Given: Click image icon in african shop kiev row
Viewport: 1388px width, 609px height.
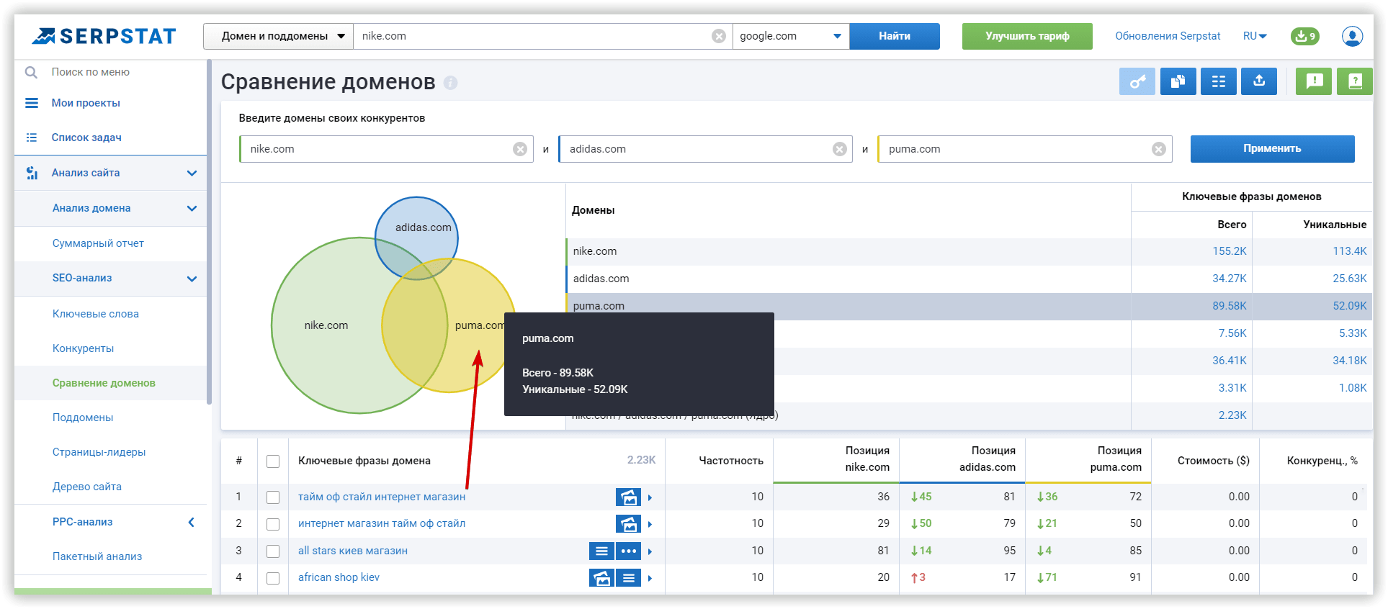Looking at the screenshot, I should click(x=601, y=578).
